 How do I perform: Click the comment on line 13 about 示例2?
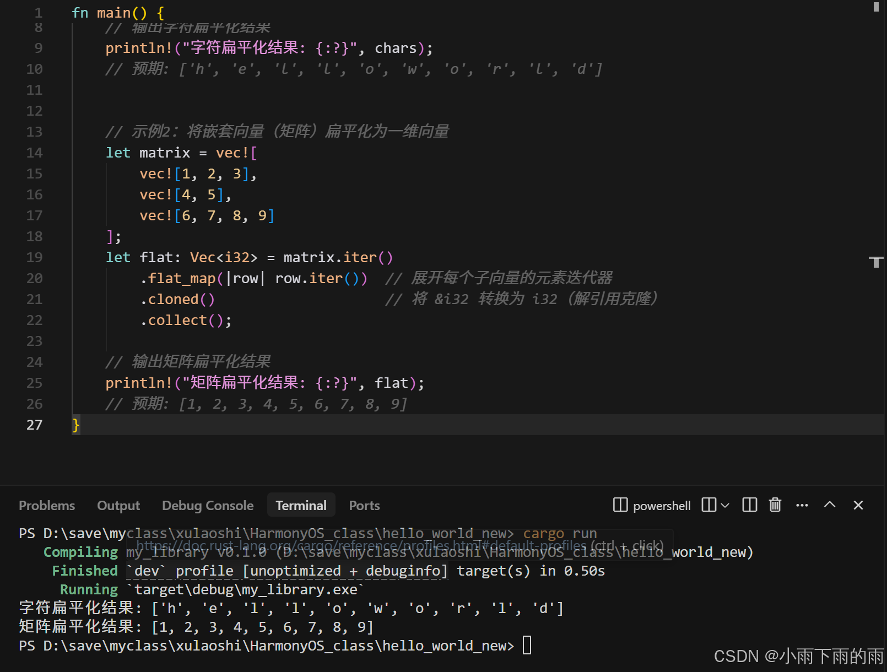(x=277, y=132)
